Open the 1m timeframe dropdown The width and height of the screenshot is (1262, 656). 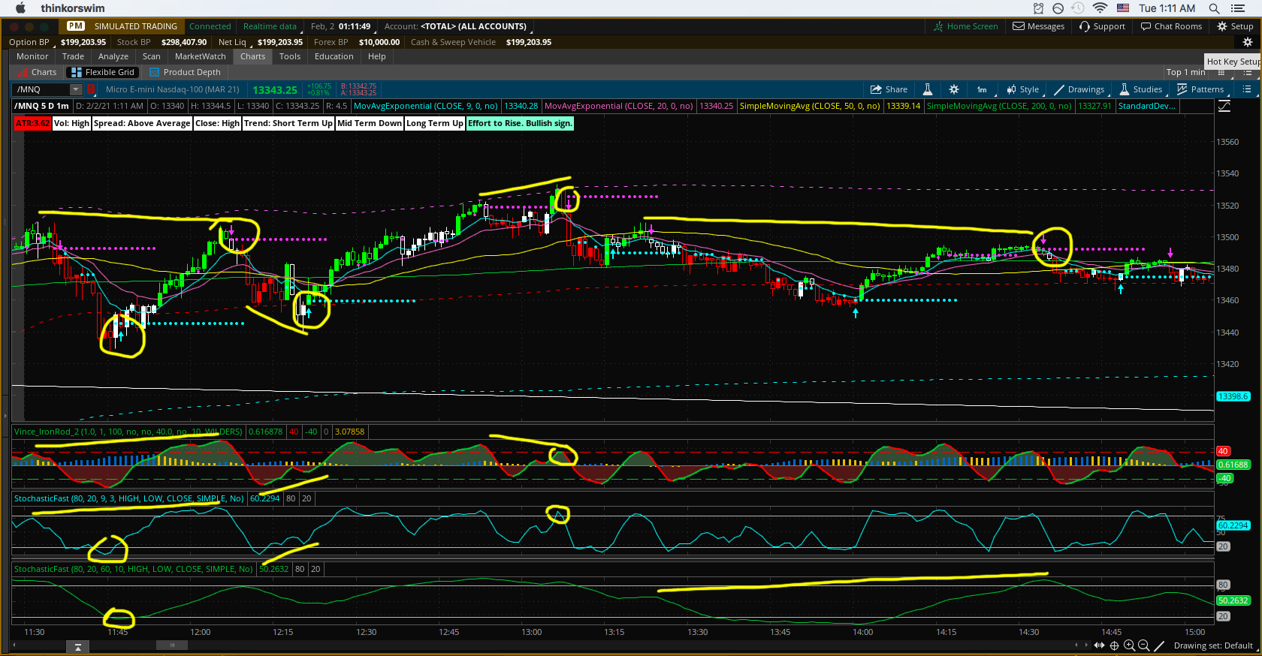(982, 89)
